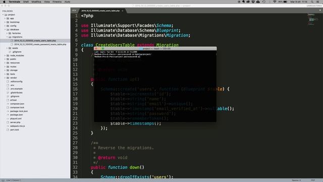
Task: Open the Apple menu
Action: pos(4,2)
